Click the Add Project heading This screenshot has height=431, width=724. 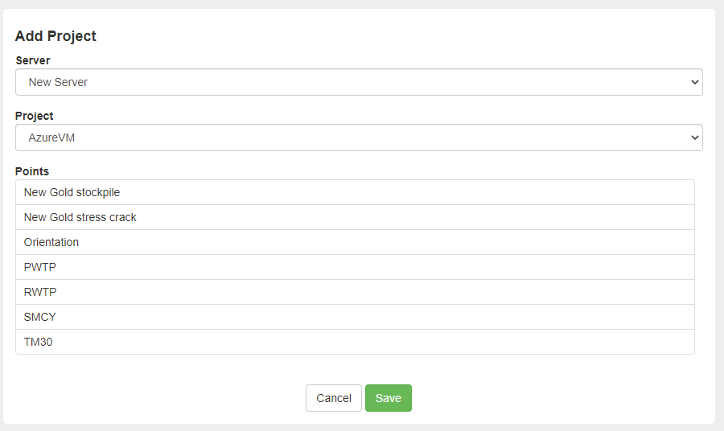click(x=56, y=36)
